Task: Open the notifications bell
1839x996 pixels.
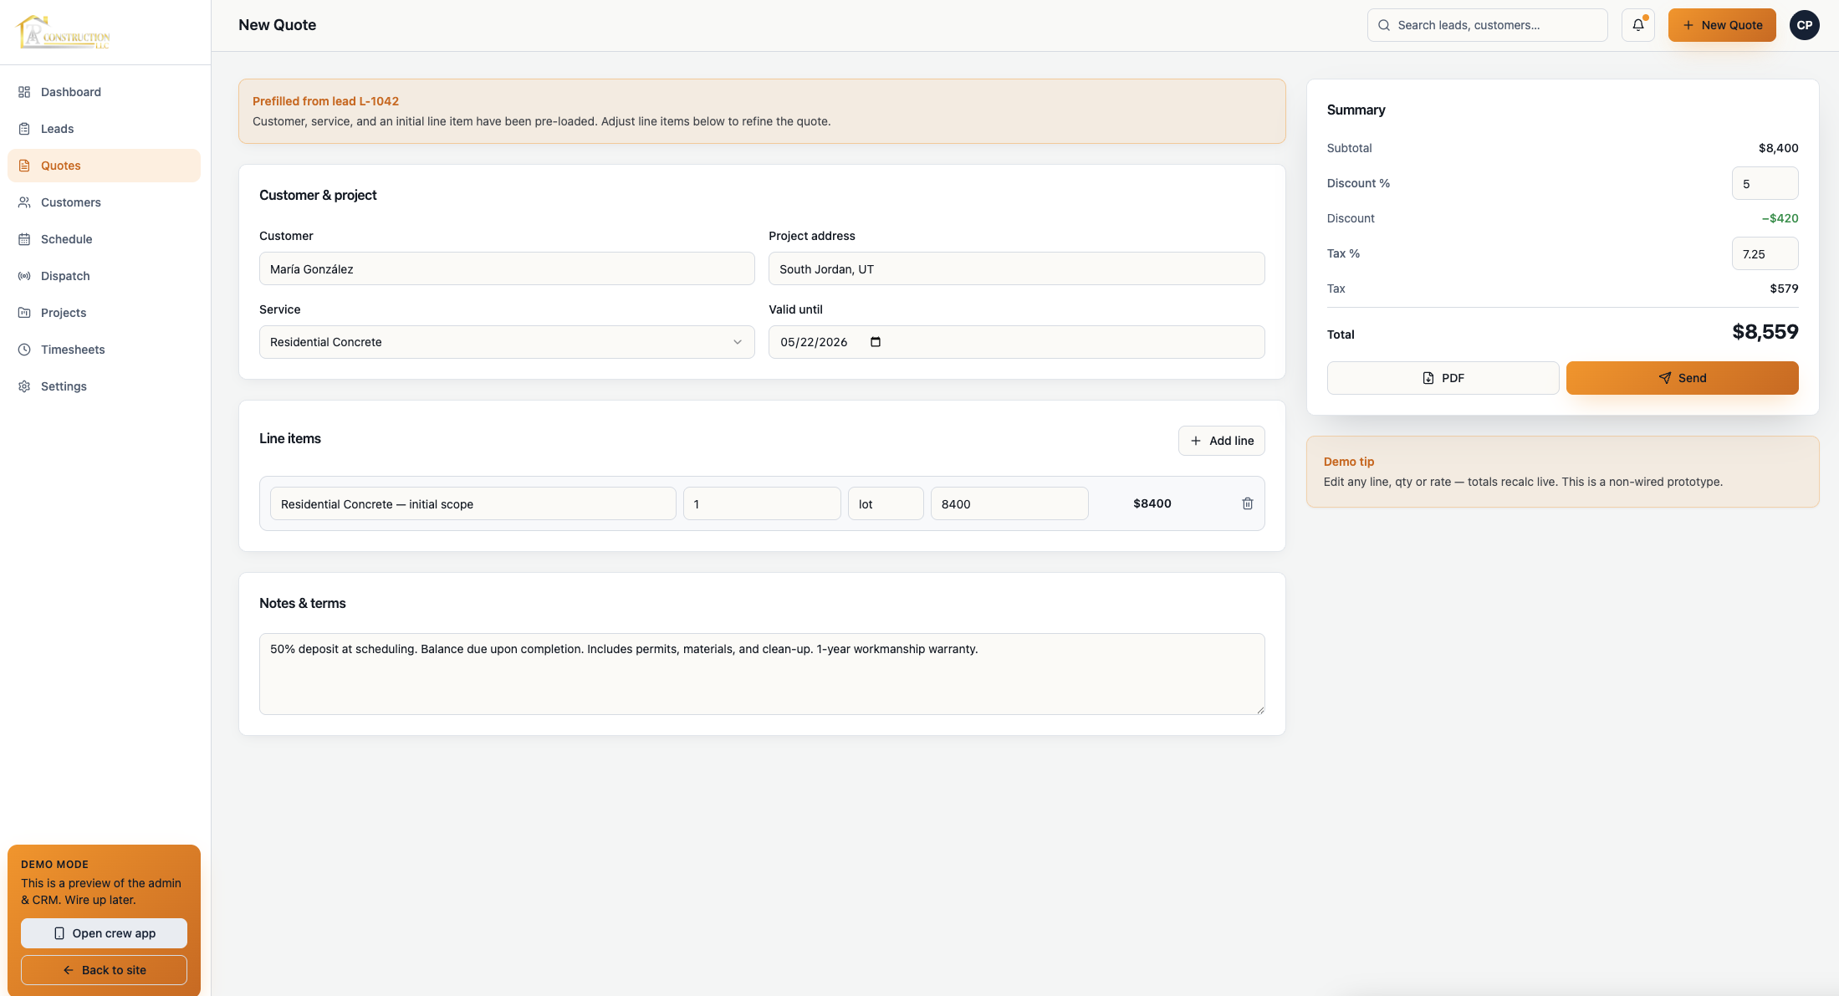Action: click(x=1638, y=25)
